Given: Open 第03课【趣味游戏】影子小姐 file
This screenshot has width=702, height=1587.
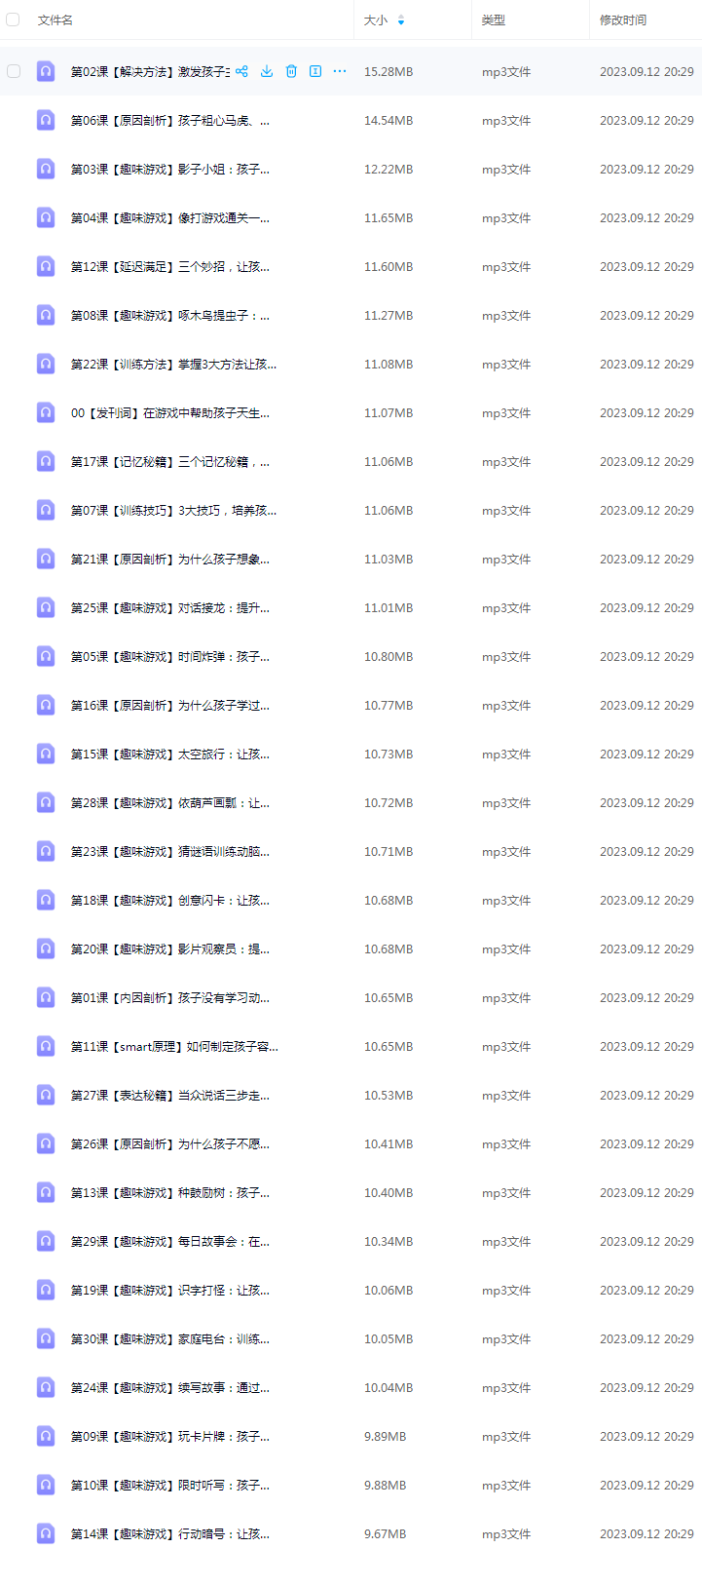Looking at the screenshot, I should pos(170,169).
